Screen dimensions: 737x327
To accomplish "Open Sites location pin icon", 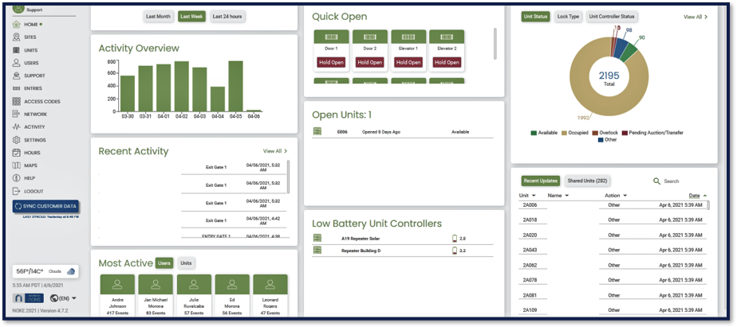I will coord(17,37).
